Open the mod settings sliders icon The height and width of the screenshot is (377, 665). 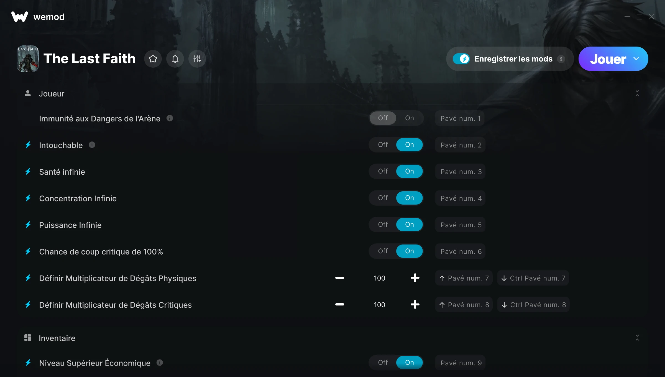197,59
